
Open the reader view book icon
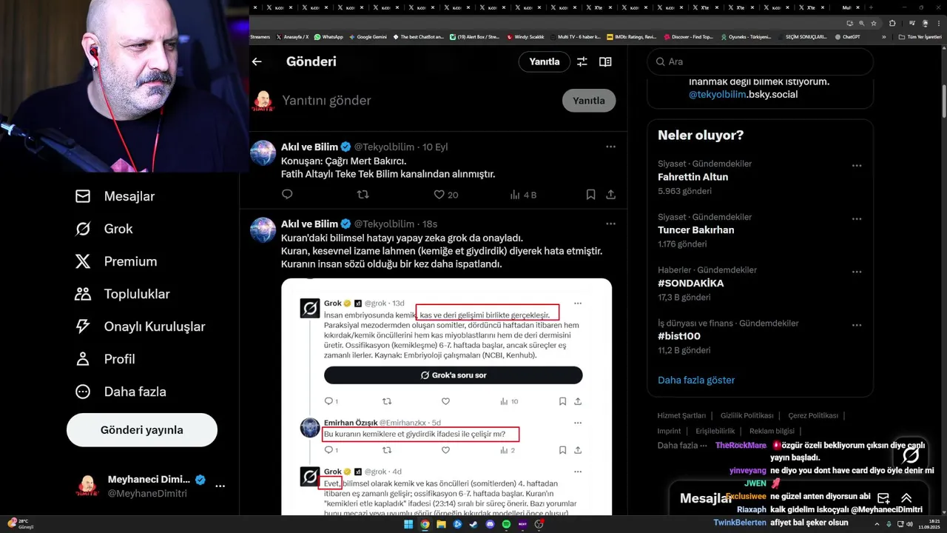(605, 61)
